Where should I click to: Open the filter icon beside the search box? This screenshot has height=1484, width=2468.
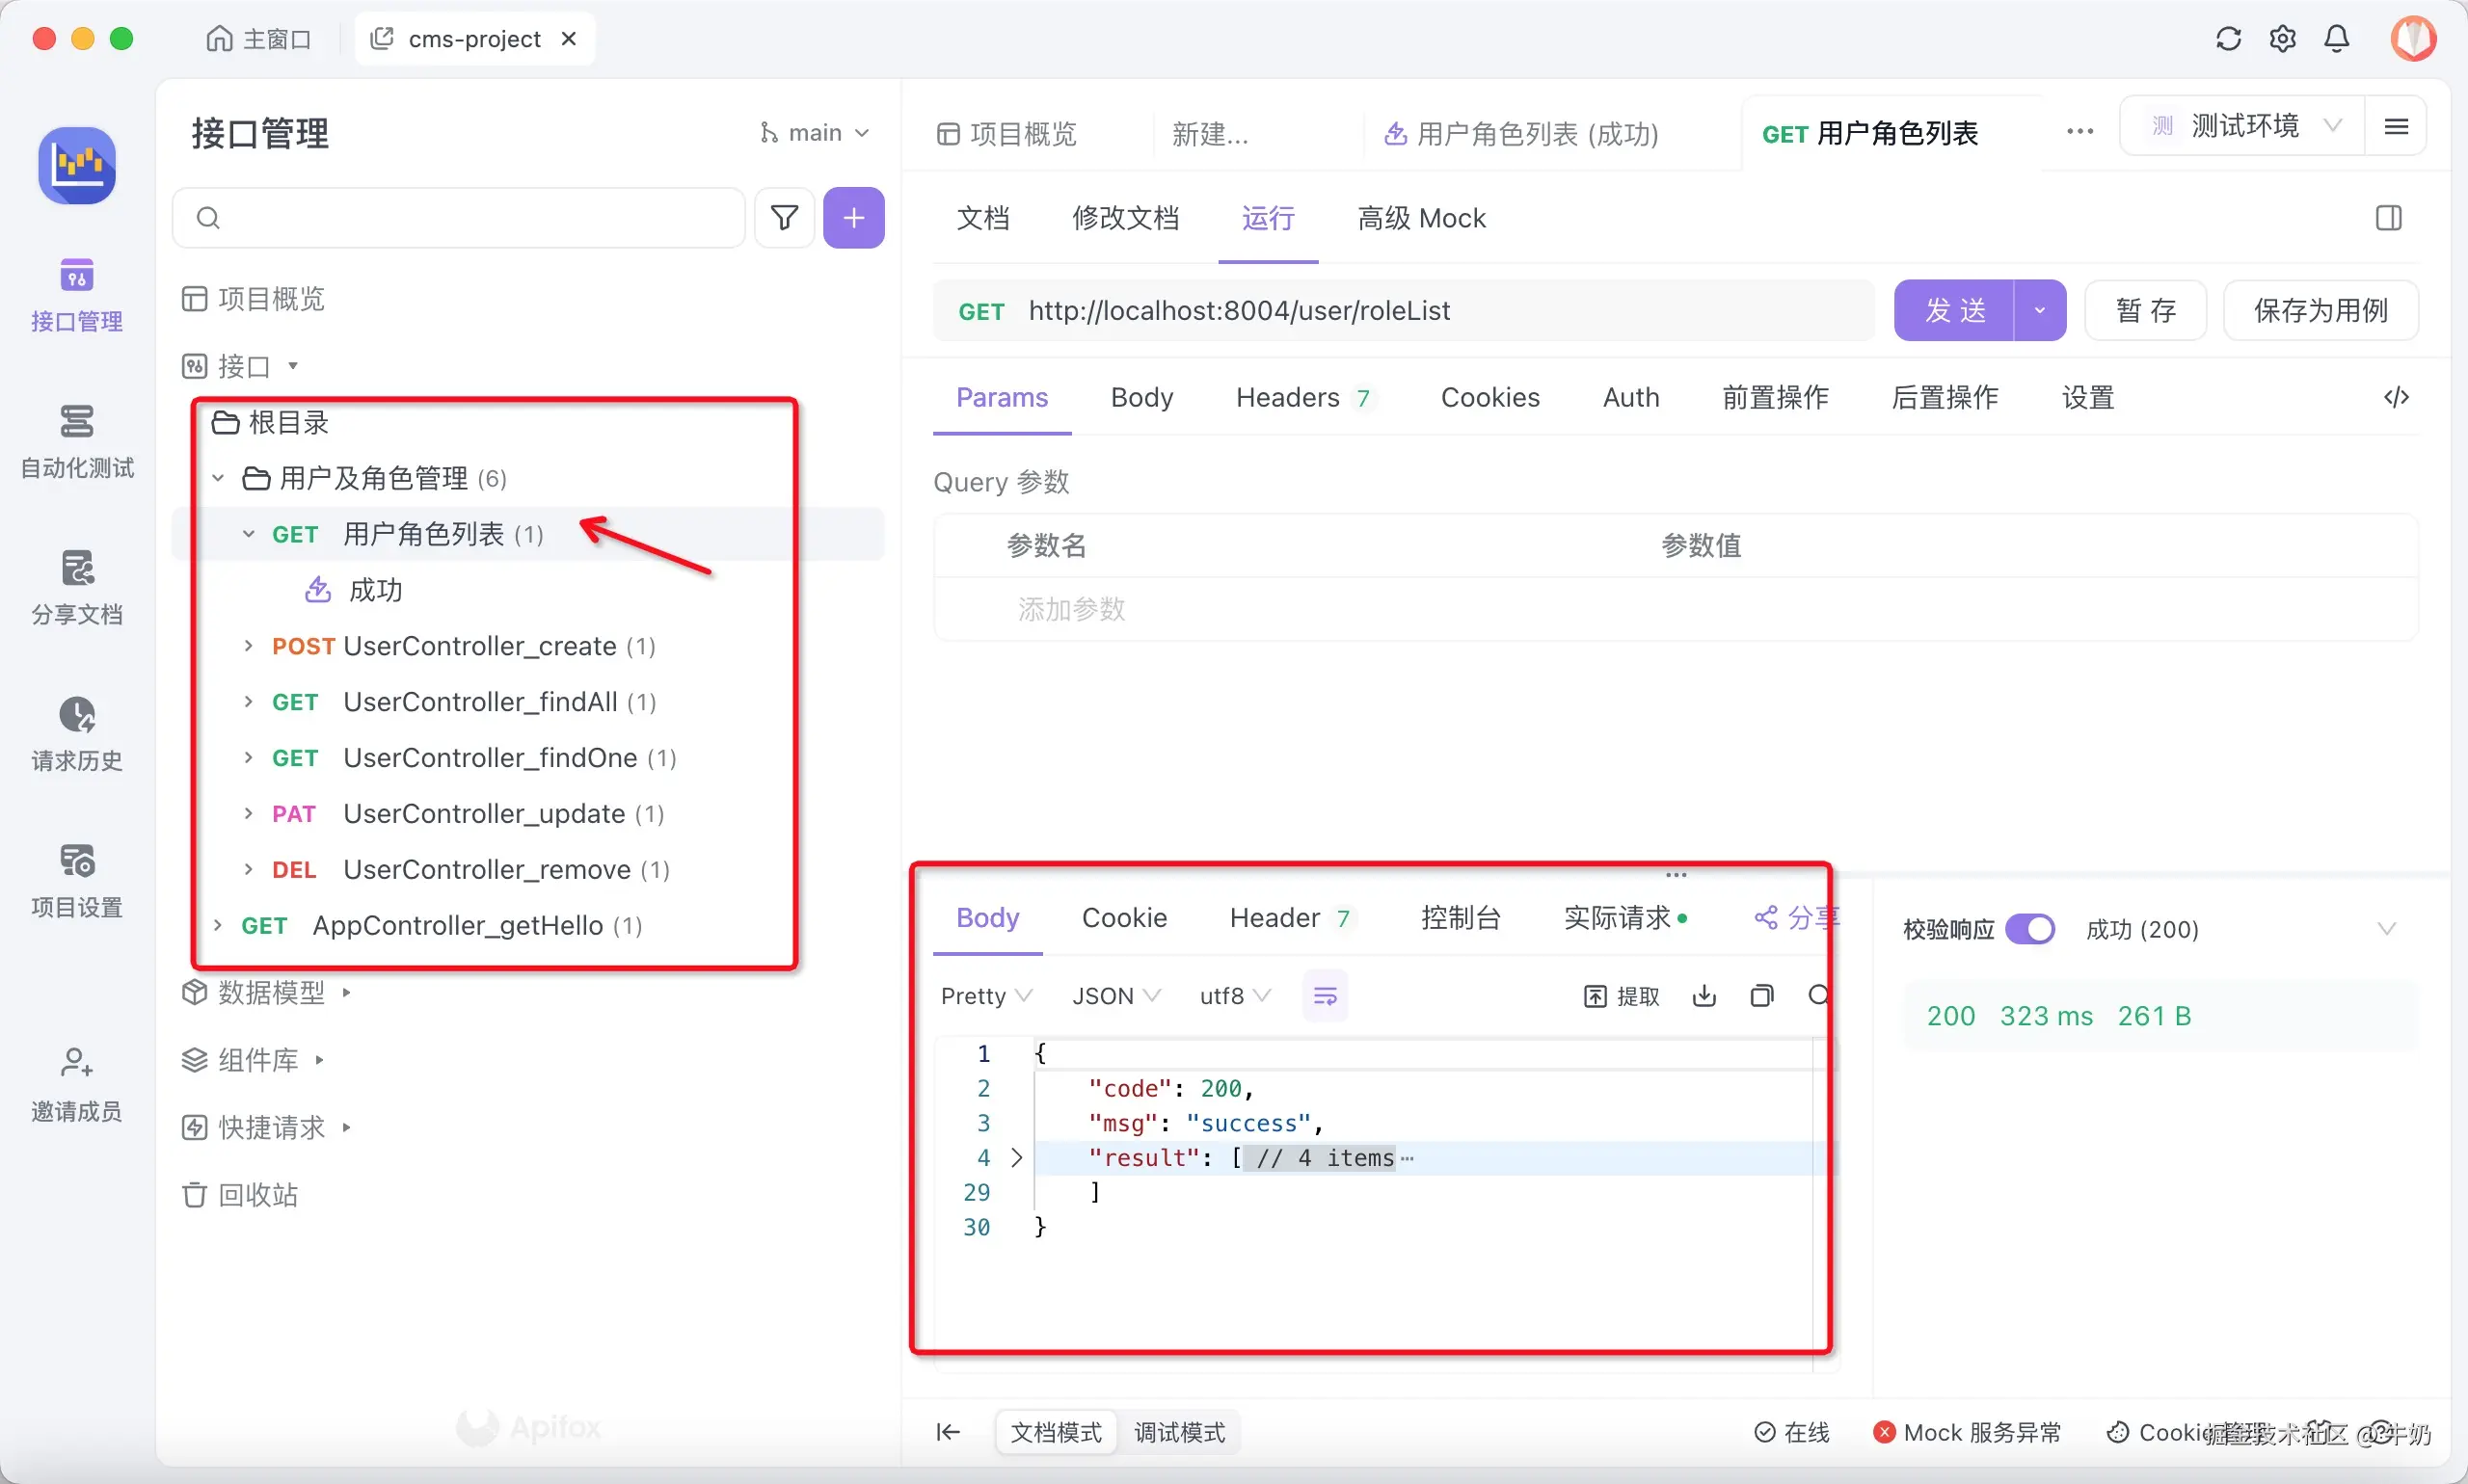(785, 217)
